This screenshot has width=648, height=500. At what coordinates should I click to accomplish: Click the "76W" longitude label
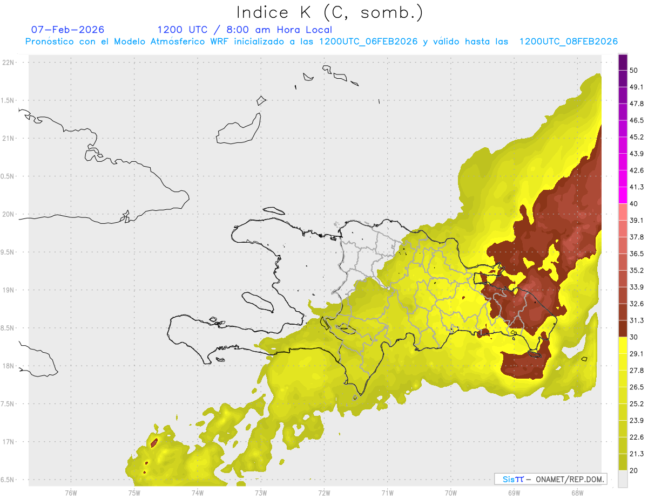71,493
